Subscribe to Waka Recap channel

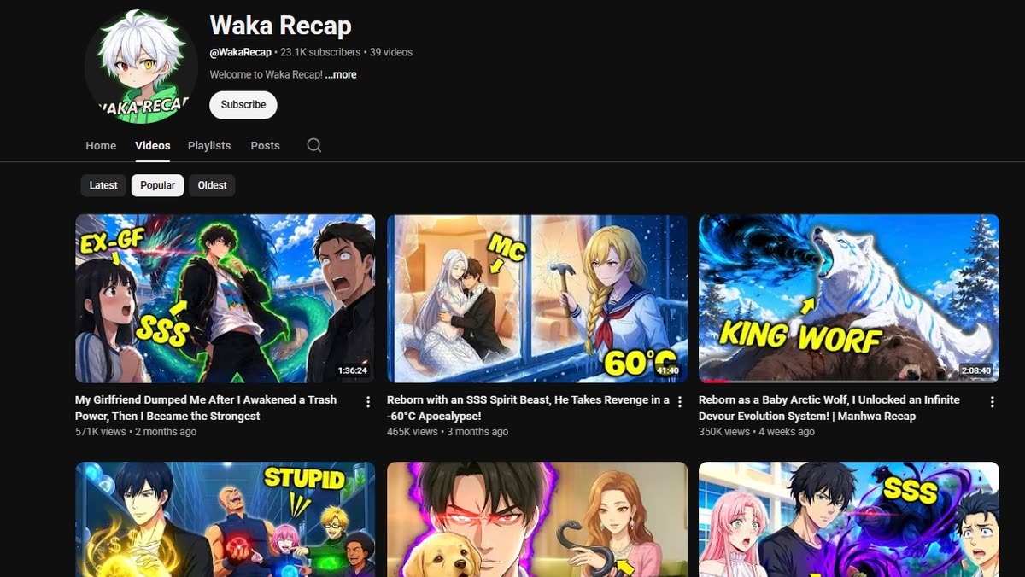point(243,105)
